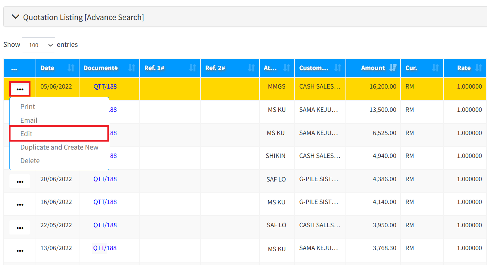This screenshot has height=265, width=487.
Task: Choose Delete from the row actions menu
Action: pos(30,160)
